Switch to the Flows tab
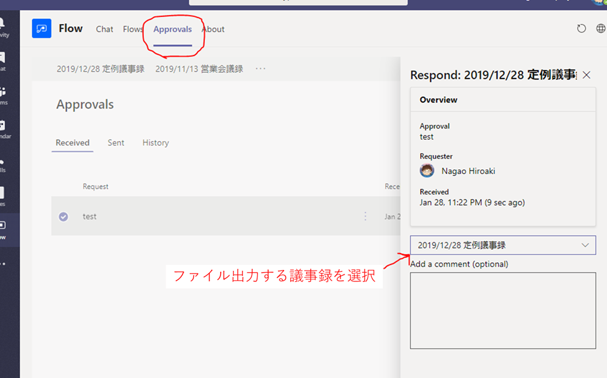Screen dimensions: 607x378 pos(133,30)
